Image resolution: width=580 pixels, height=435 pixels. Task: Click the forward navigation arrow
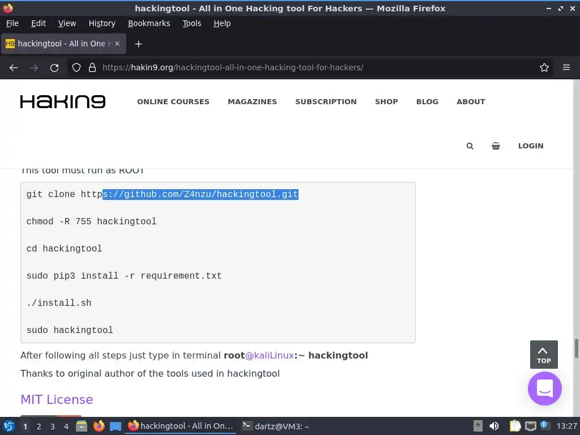click(x=34, y=68)
